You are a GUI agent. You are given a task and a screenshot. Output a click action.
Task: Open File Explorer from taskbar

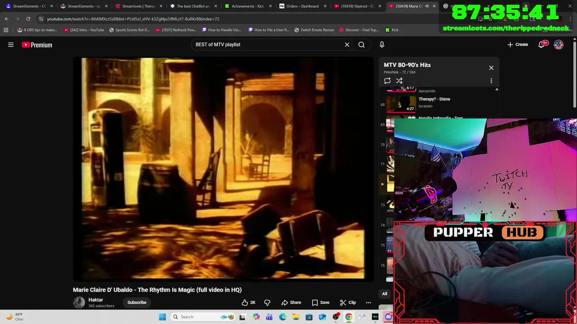(296, 317)
